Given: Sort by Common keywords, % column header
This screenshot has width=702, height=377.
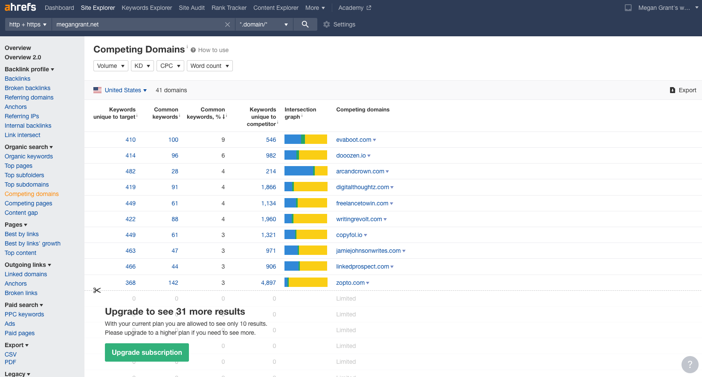Looking at the screenshot, I should point(206,113).
